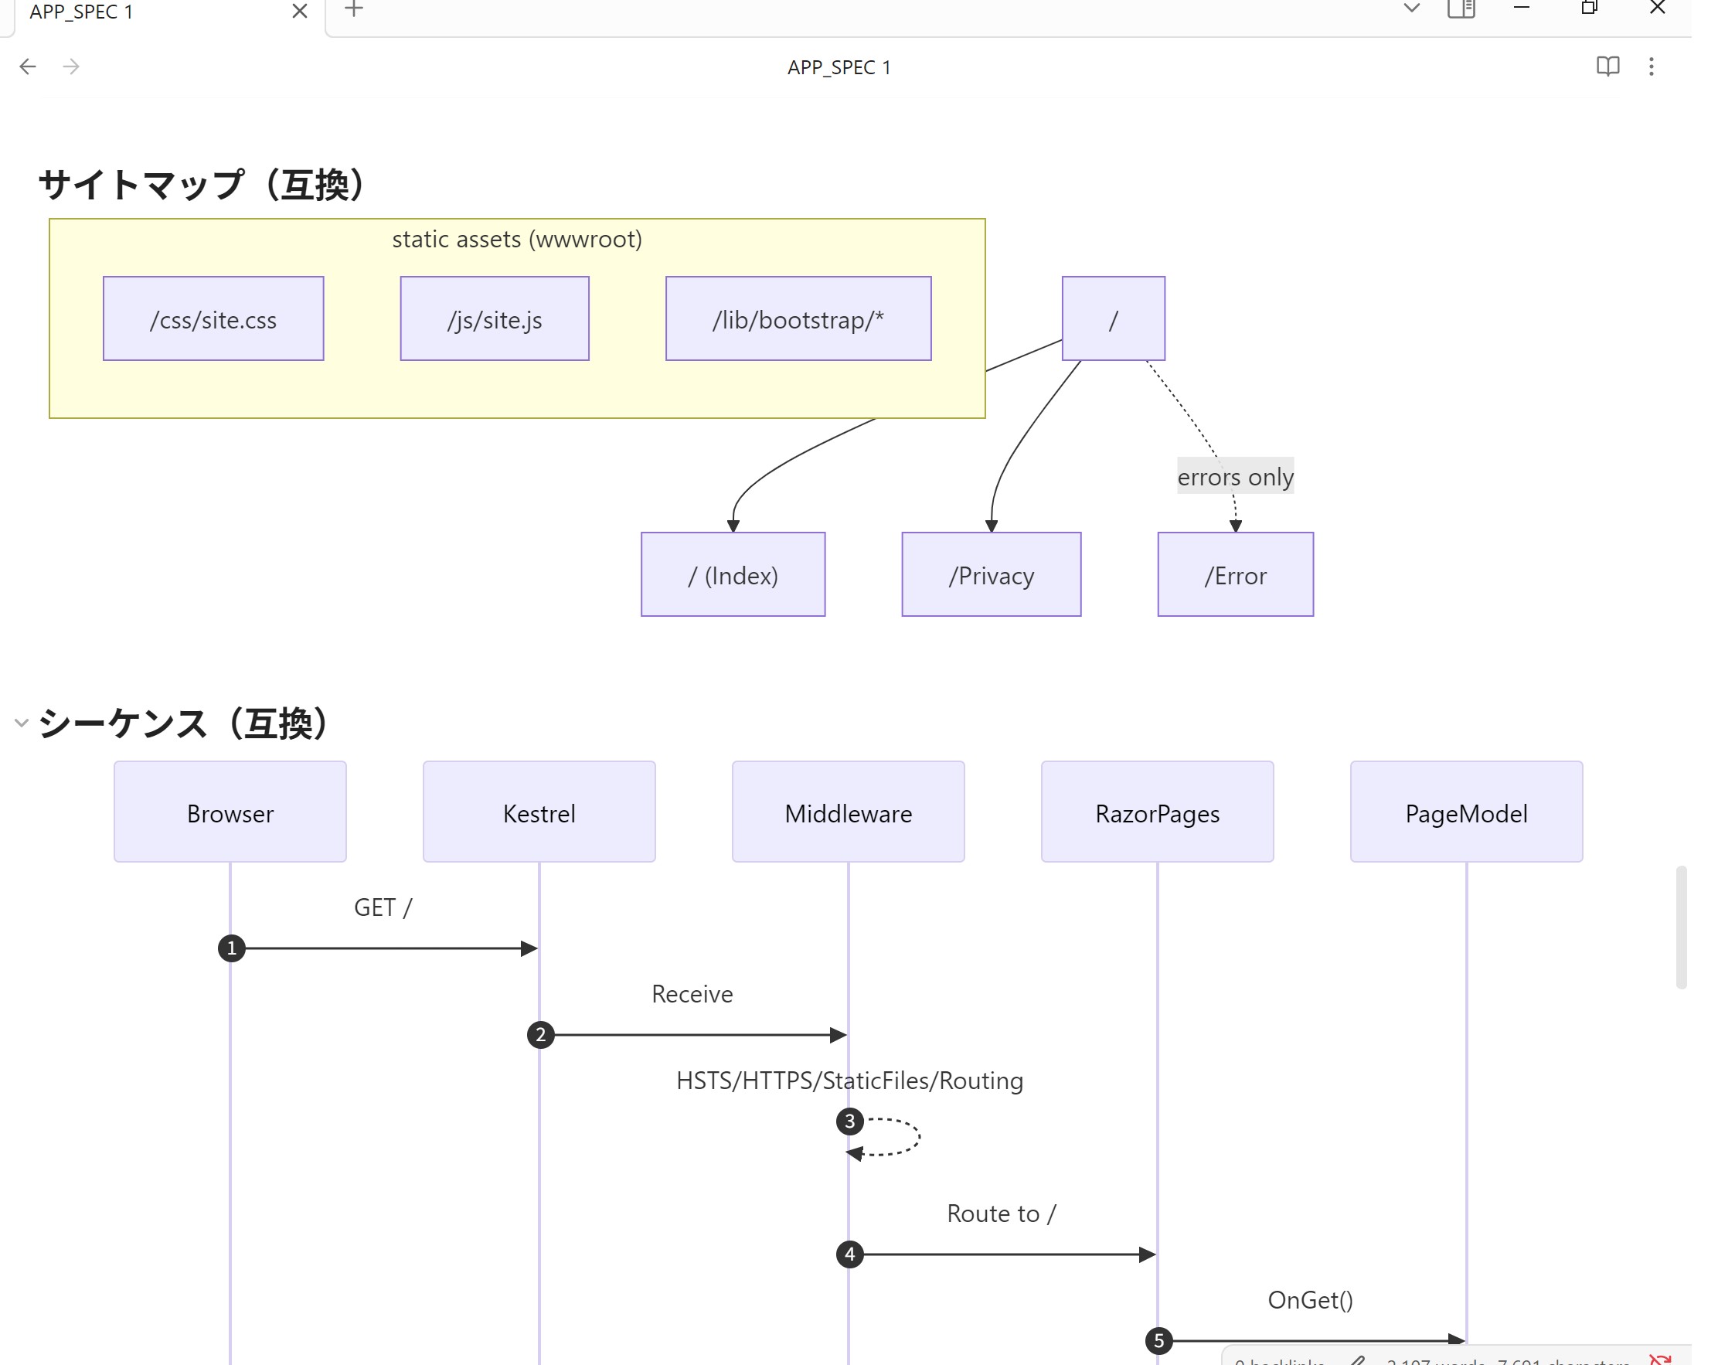Click the /Privacy node in sitemap
The image size is (1718, 1365).
(991, 574)
